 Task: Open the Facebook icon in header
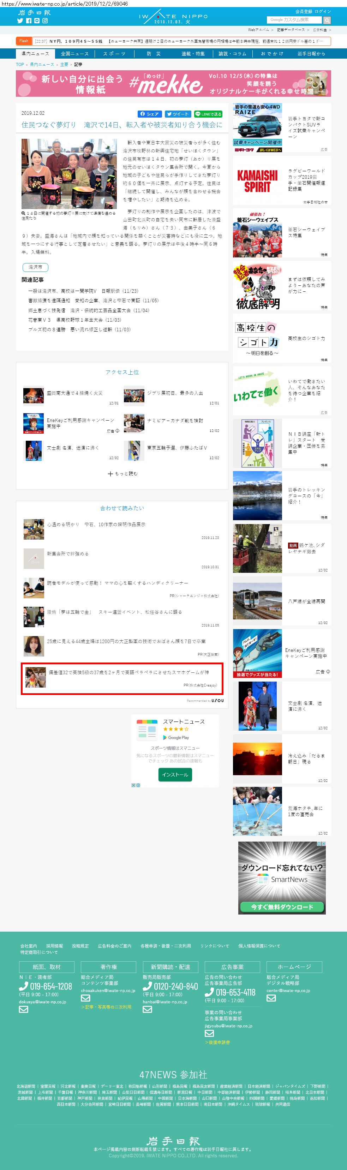pos(29,21)
